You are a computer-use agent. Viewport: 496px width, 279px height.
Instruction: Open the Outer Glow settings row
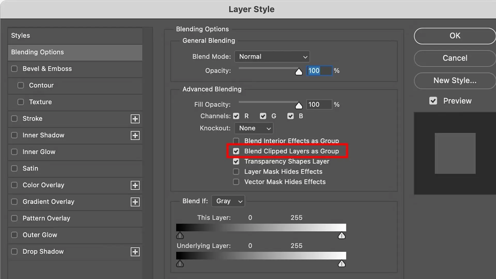[x=75, y=235]
